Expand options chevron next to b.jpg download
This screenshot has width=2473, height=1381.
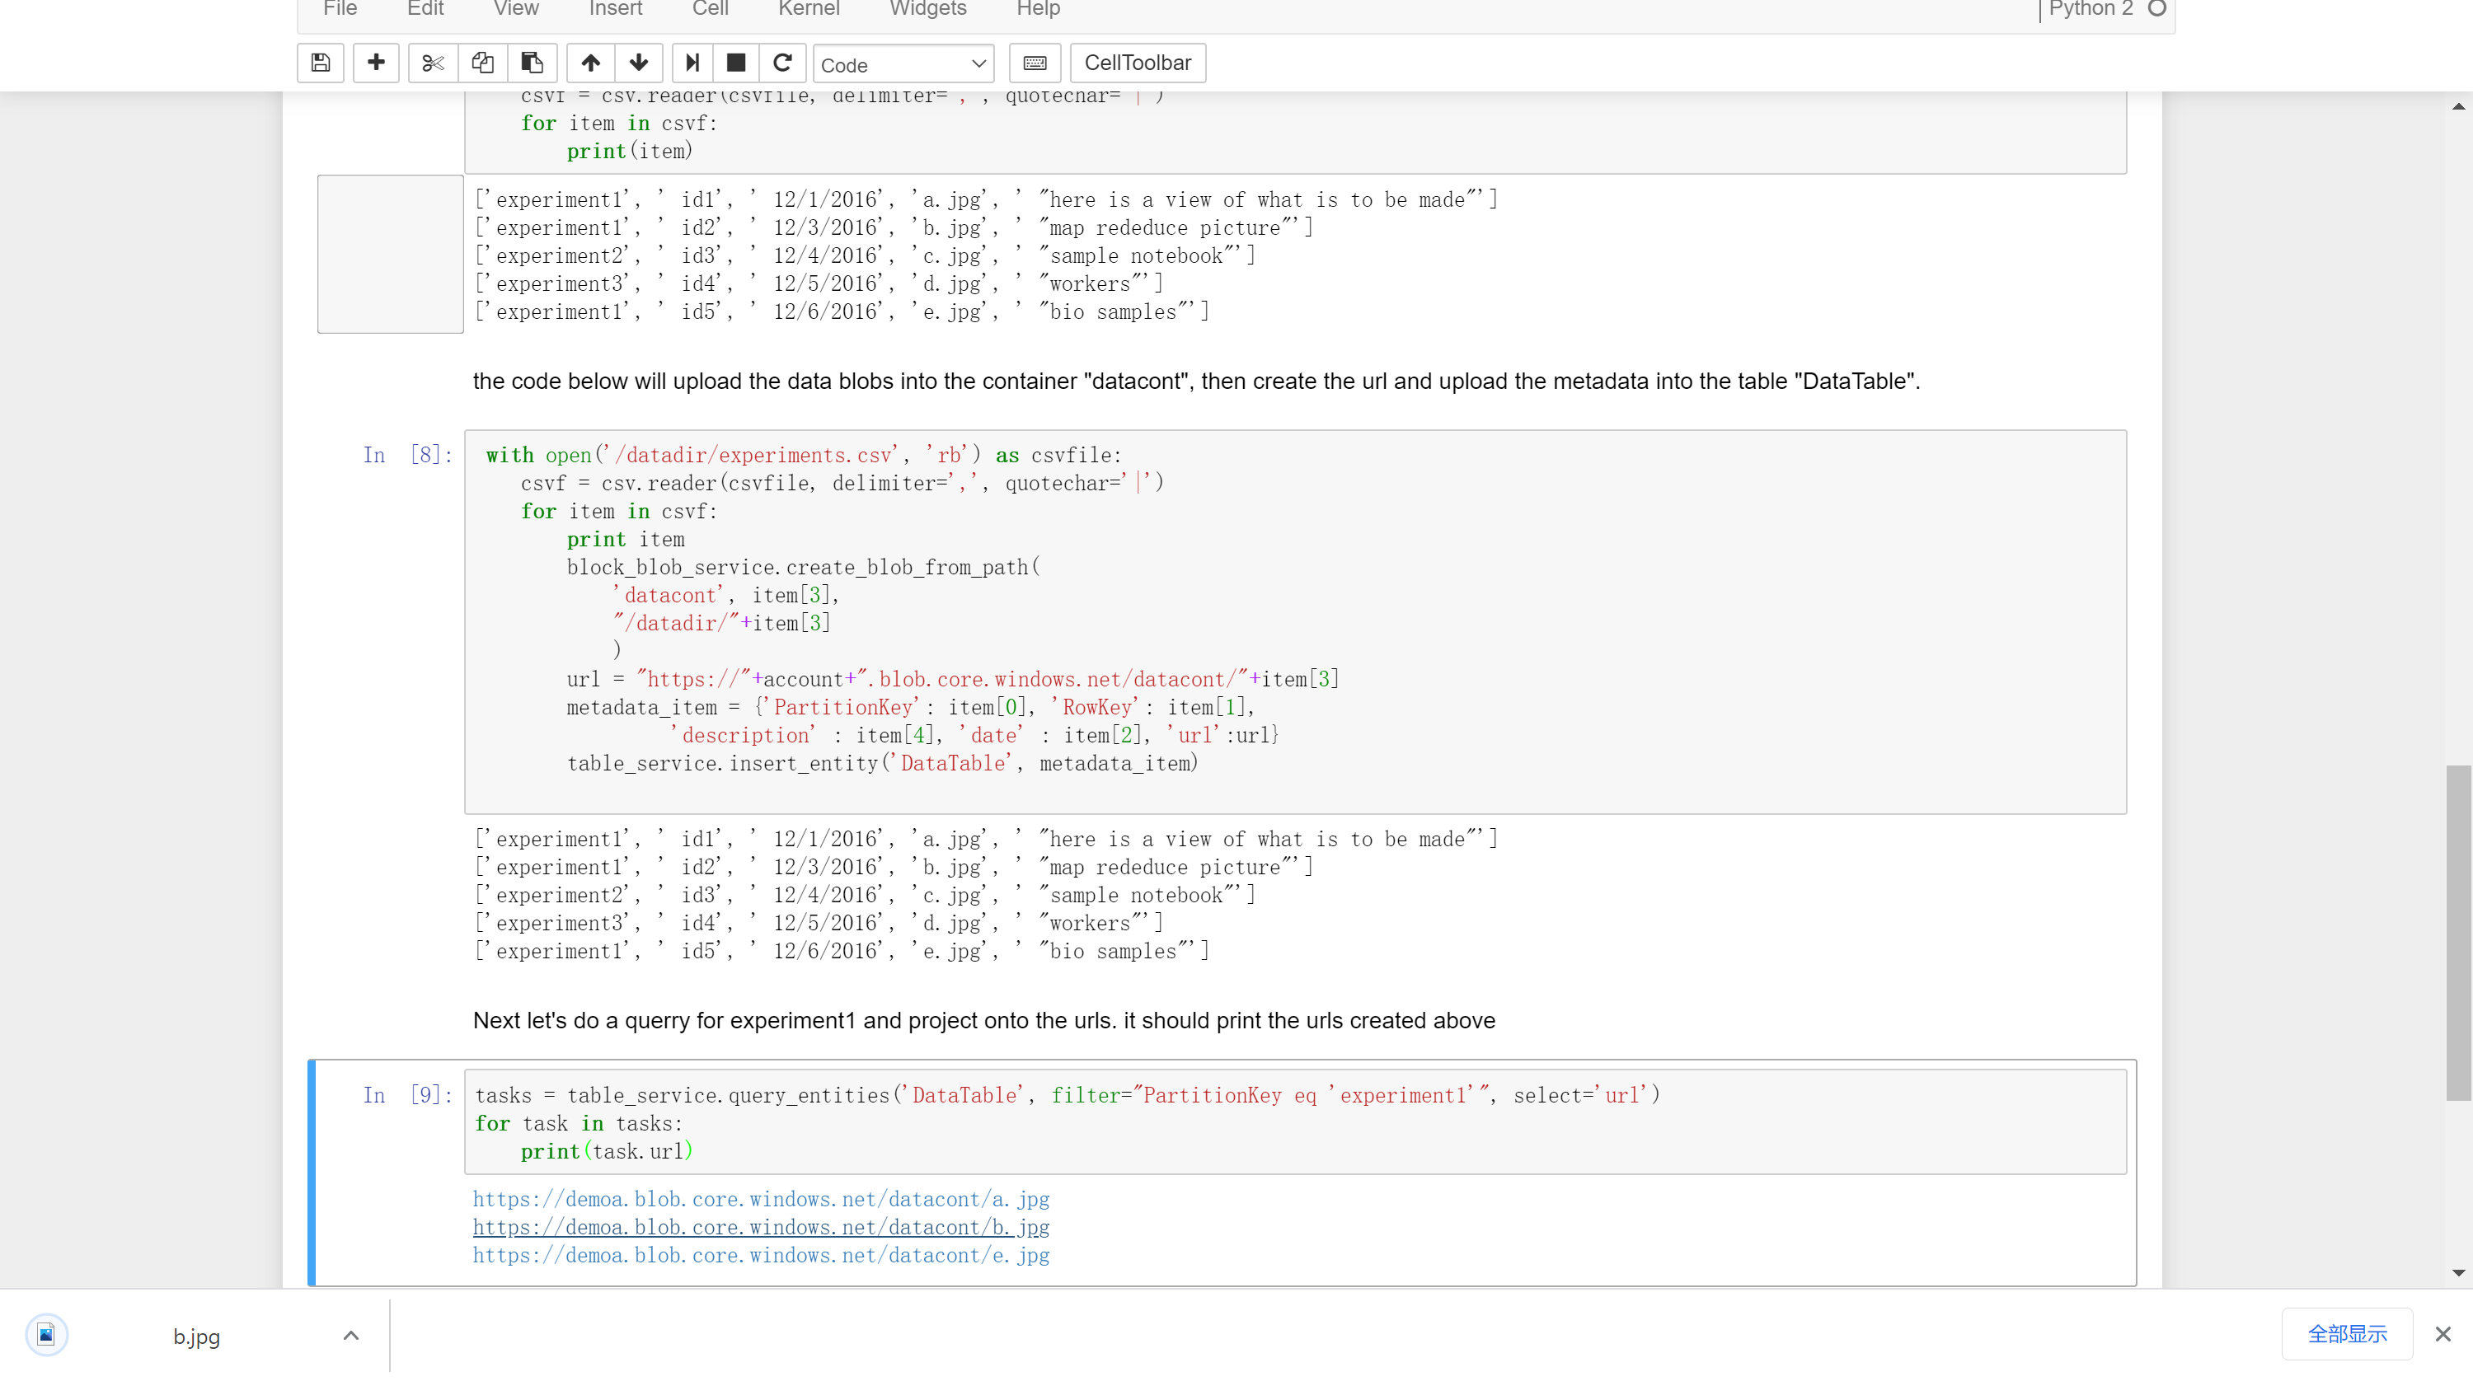[x=351, y=1335]
